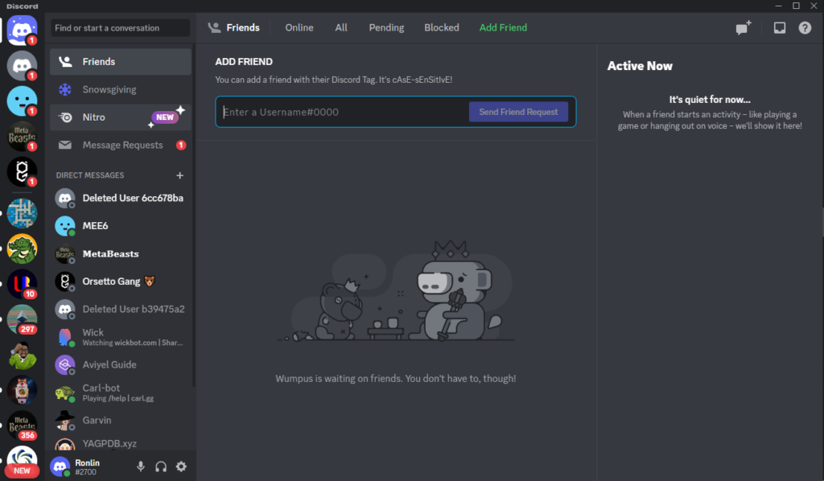Click Send Friend Request button
This screenshot has height=481, width=824.
click(518, 112)
